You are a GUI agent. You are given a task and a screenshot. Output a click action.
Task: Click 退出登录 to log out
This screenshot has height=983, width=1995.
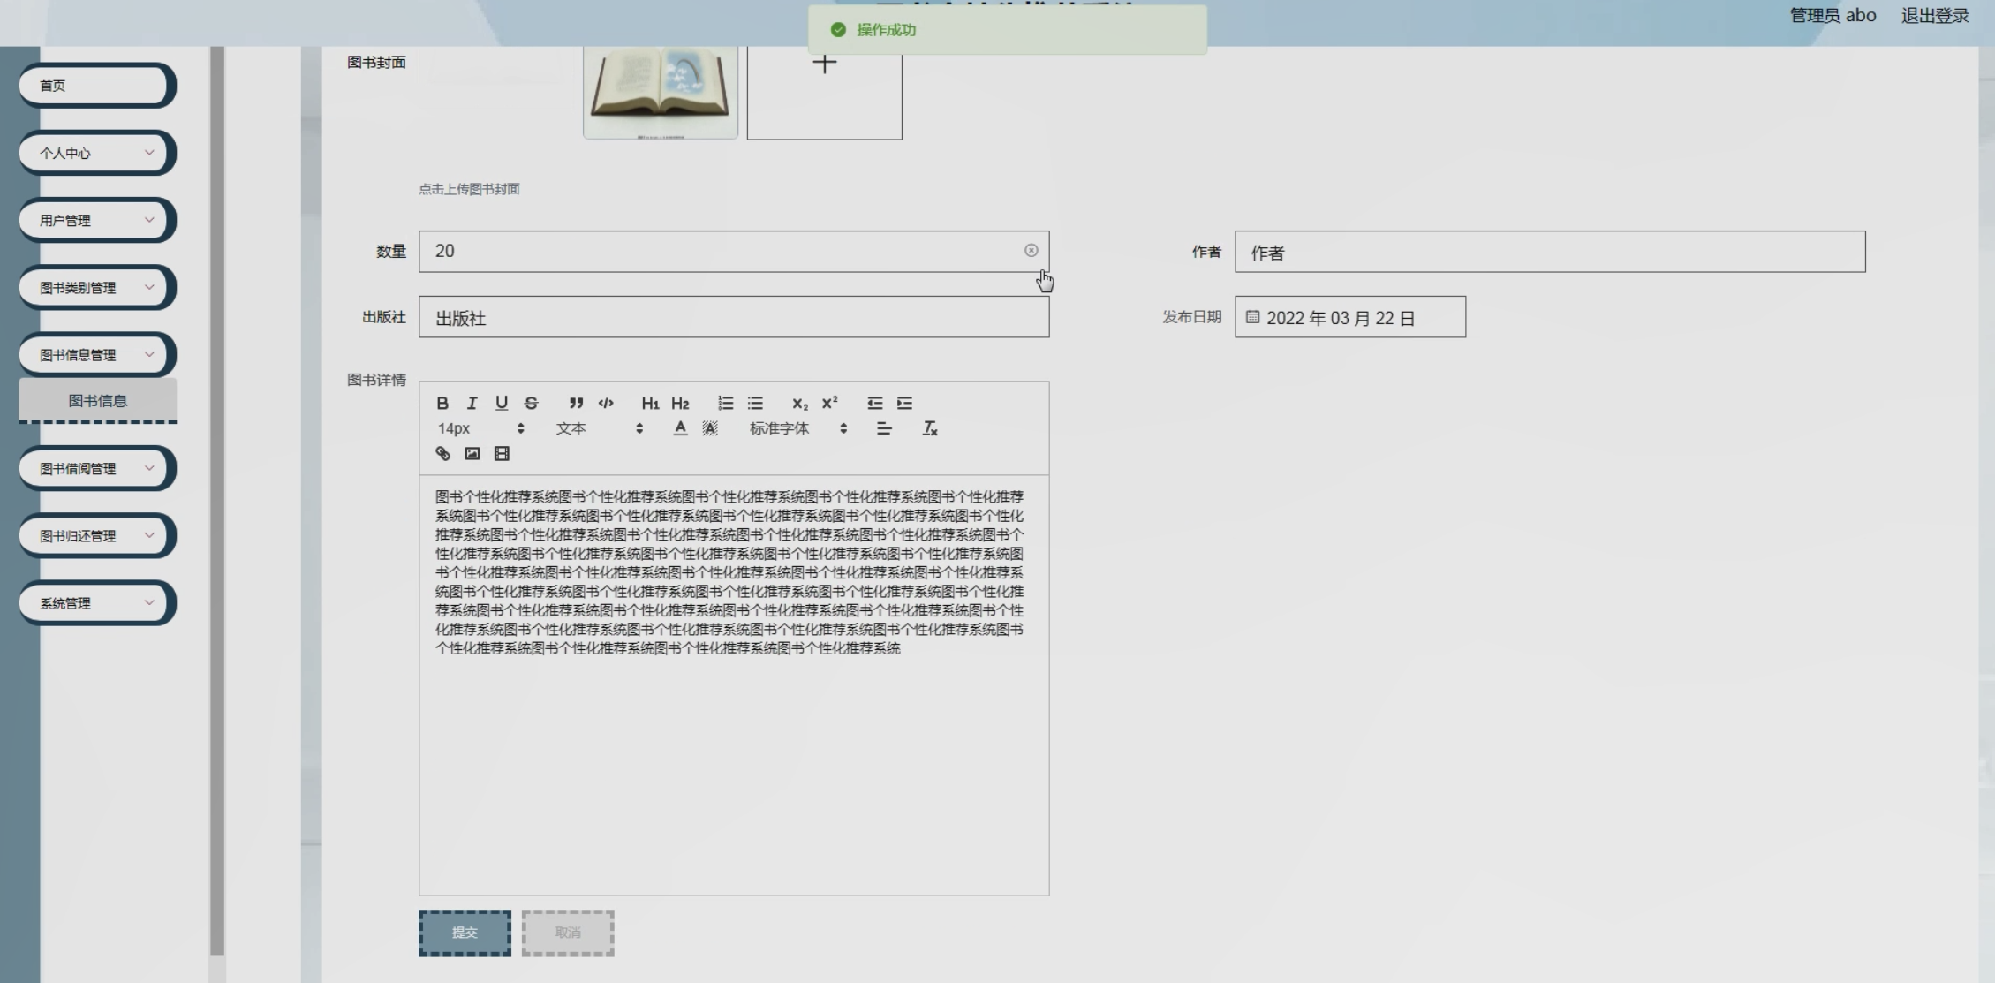(1934, 16)
